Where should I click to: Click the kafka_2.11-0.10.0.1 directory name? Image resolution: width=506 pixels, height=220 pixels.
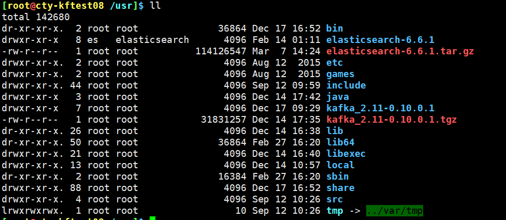point(380,108)
